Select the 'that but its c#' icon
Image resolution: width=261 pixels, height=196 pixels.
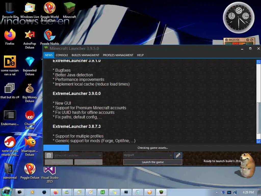[10, 90]
